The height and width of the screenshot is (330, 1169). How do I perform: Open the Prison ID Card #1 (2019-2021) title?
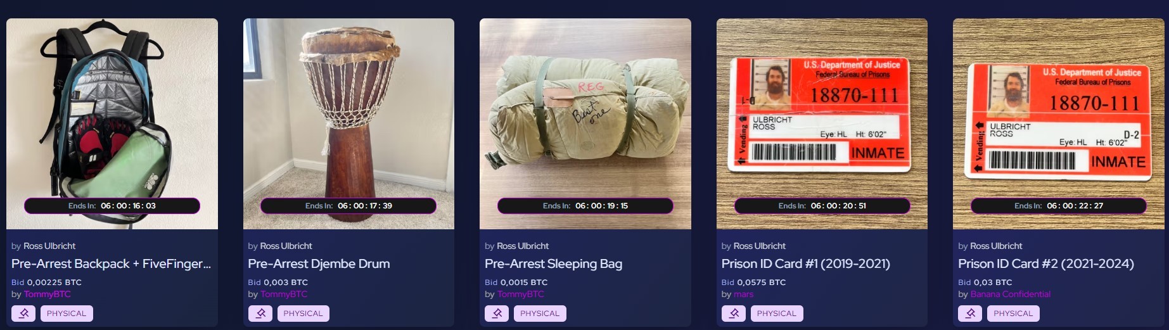coord(805,263)
